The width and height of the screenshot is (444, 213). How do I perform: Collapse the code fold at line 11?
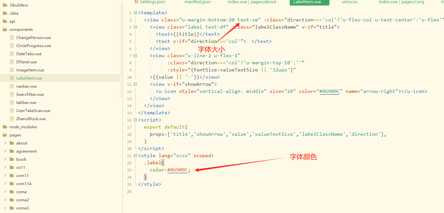coord(135,84)
